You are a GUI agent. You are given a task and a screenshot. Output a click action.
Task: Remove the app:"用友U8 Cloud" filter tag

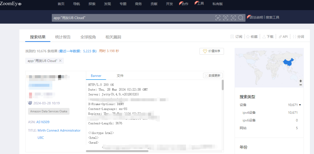[x=60, y=60]
